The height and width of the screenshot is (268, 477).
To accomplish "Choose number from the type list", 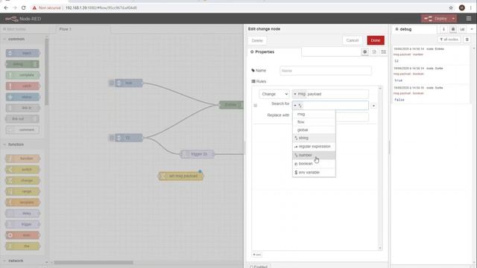I will pos(314,156).
